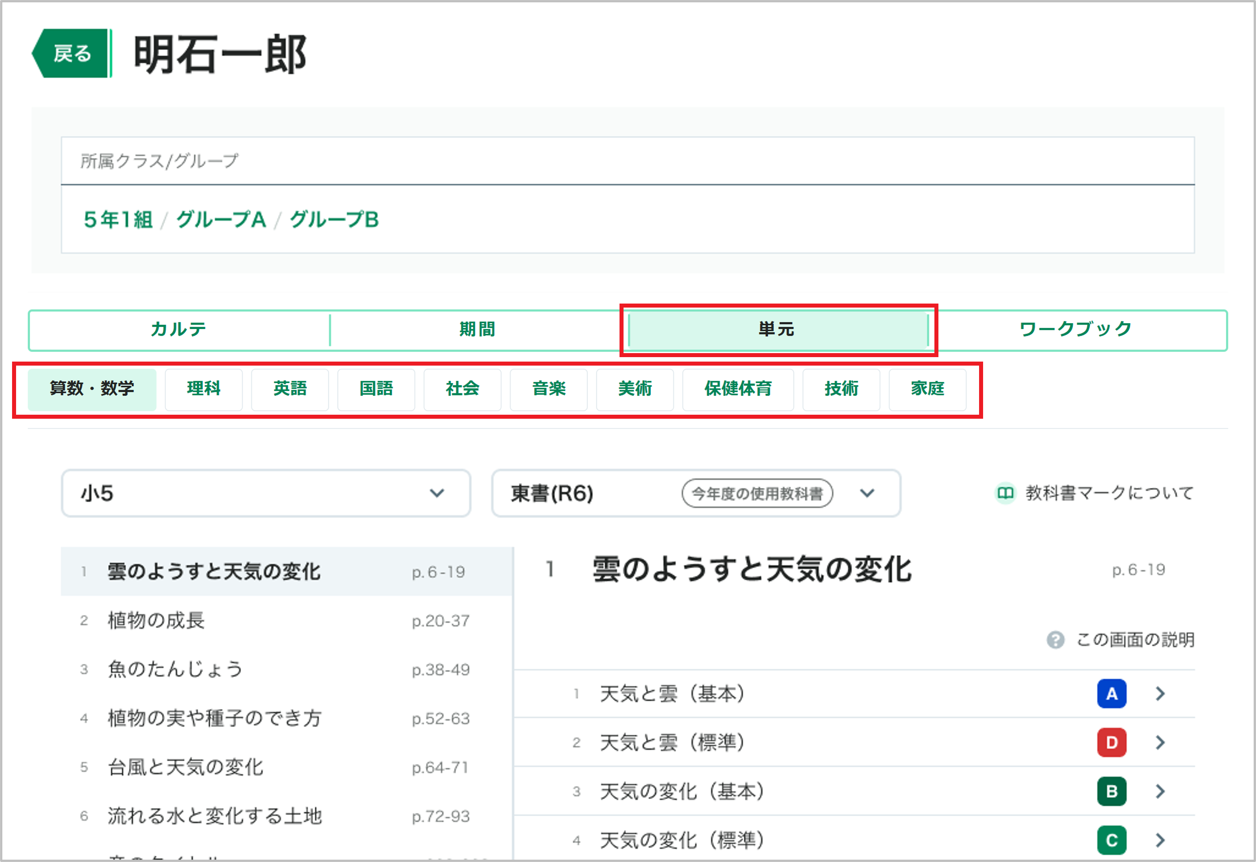
Task: Open the chevron arrow of 天気の変化（基本）
Action: [x=1160, y=791]
